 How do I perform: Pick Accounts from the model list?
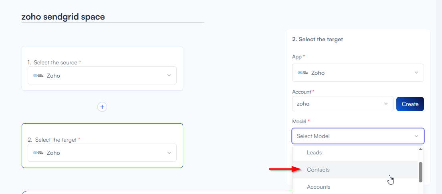tap(319, 187)
